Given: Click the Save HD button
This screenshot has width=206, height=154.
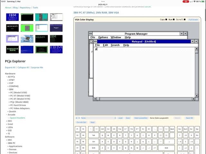Looking at the screenshot, I should (x=189, y=118).
